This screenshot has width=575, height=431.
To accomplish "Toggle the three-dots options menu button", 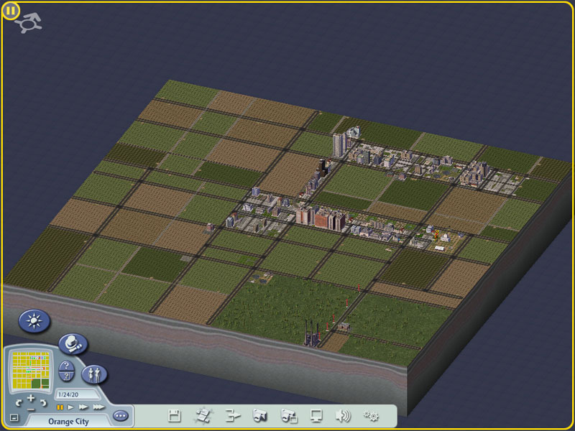I will [x=121, y=416].
